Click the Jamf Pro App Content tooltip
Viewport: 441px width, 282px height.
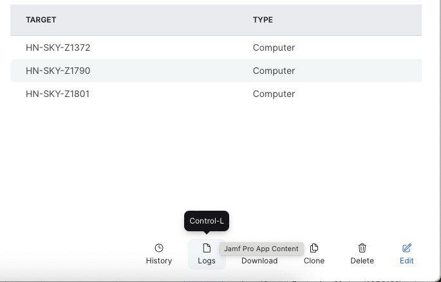tap(261, 249)
